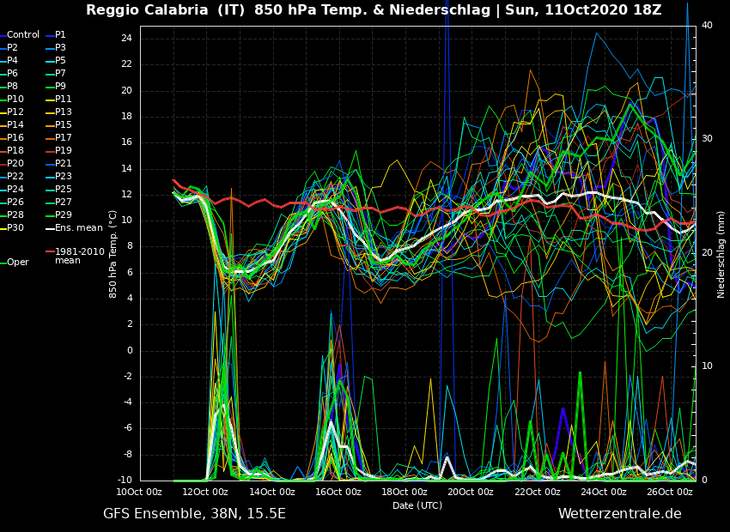Pick the 'P3' legend label
The image size is (730, 532).
pyautogui.click(x=60, y=47)
